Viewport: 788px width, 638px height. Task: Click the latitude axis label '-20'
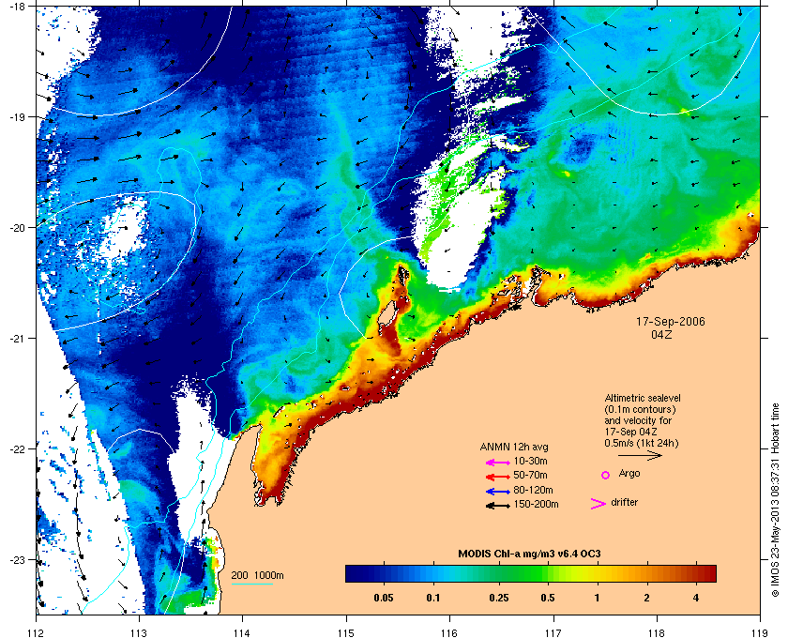[x=18, y=228]
